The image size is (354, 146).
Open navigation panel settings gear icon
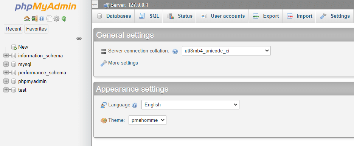56,19
